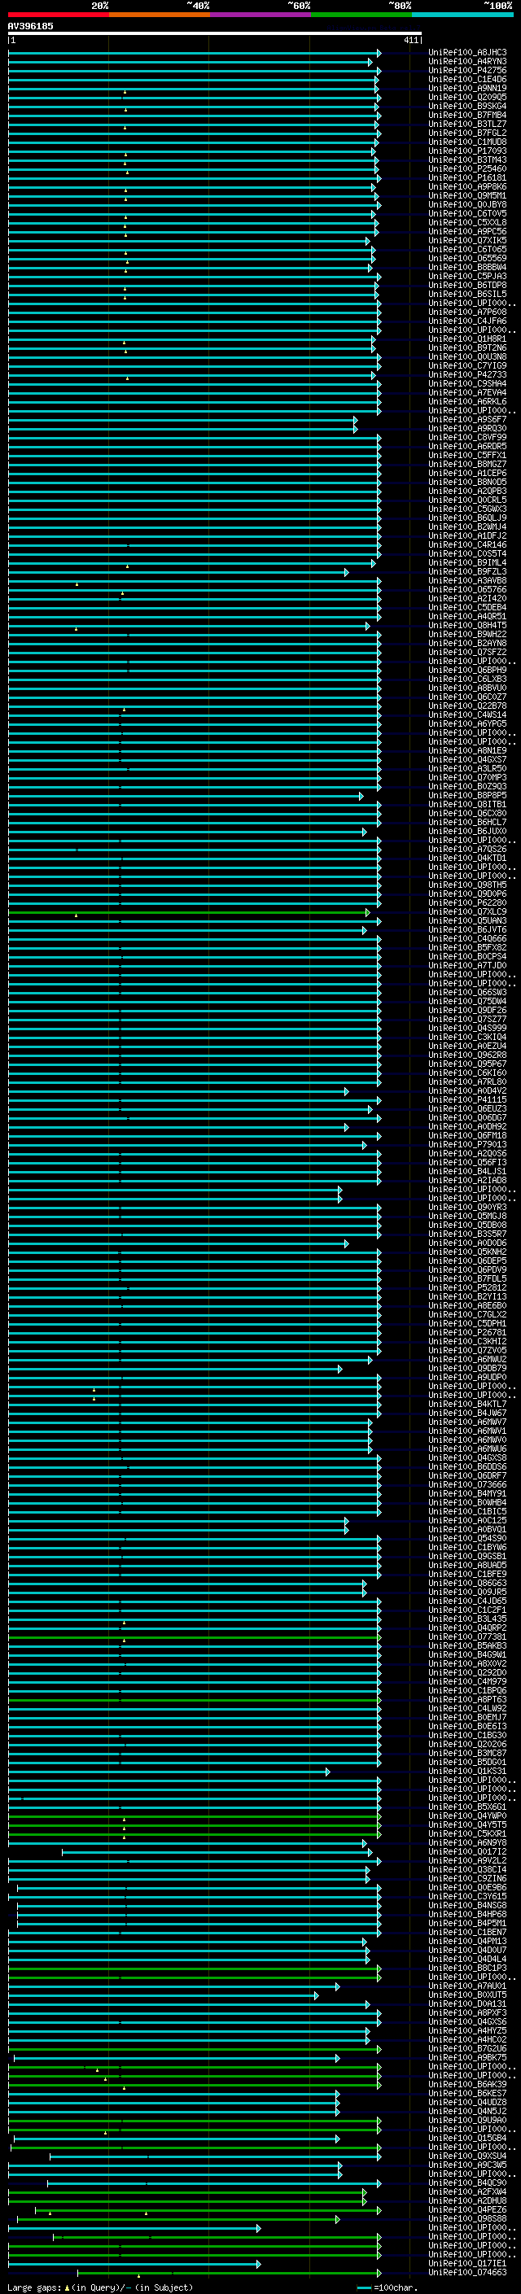Viewport: 521px width, 2294px height.
Task: Open hit UniRef100_A4RYN3
Action: click(x=467, y=62)
